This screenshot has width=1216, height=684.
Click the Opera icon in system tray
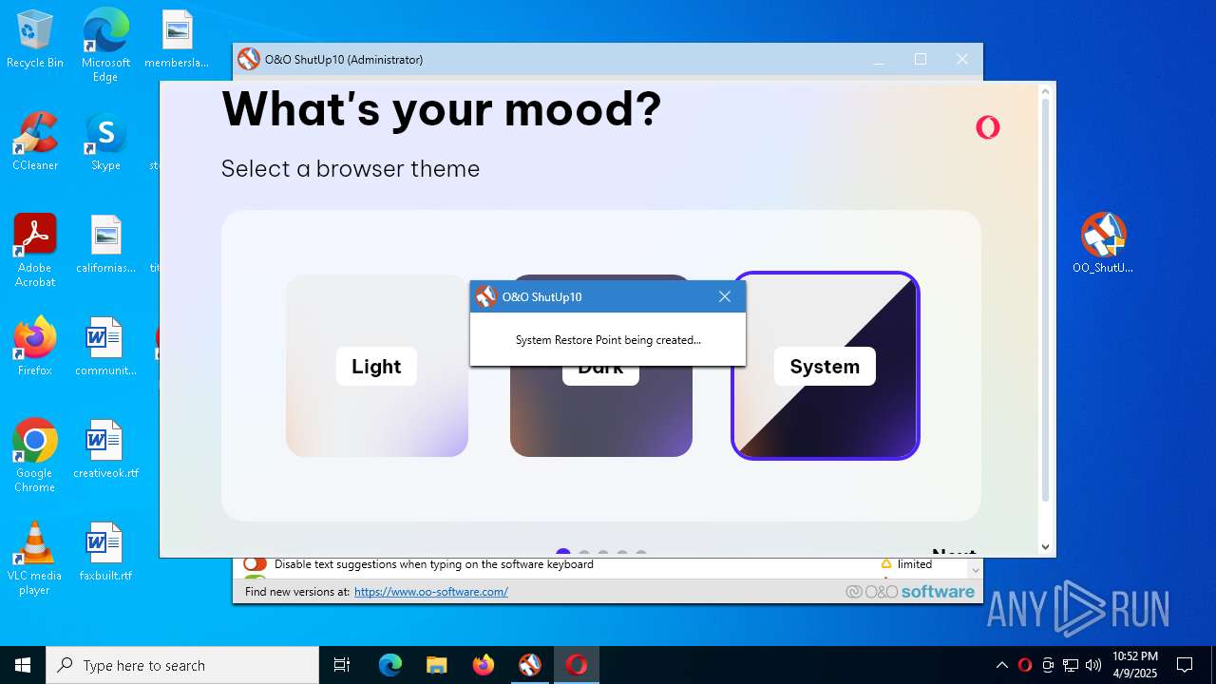click(1025, 665)
